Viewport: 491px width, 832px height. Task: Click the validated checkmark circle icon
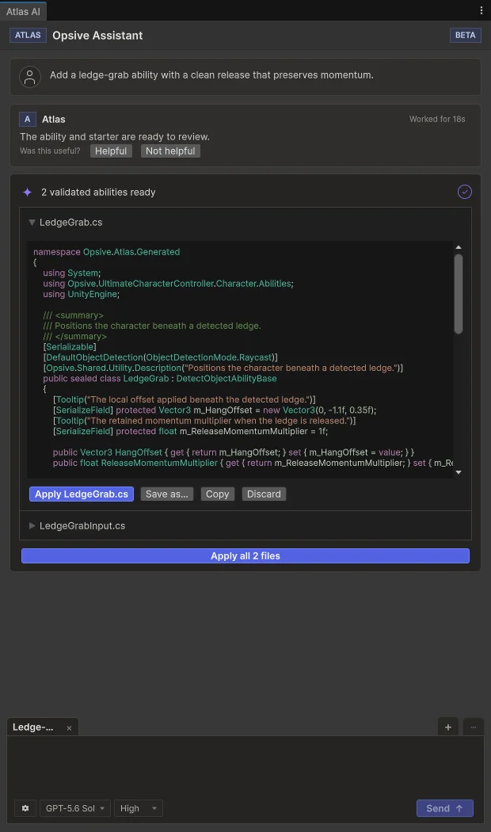pos(465,192)
